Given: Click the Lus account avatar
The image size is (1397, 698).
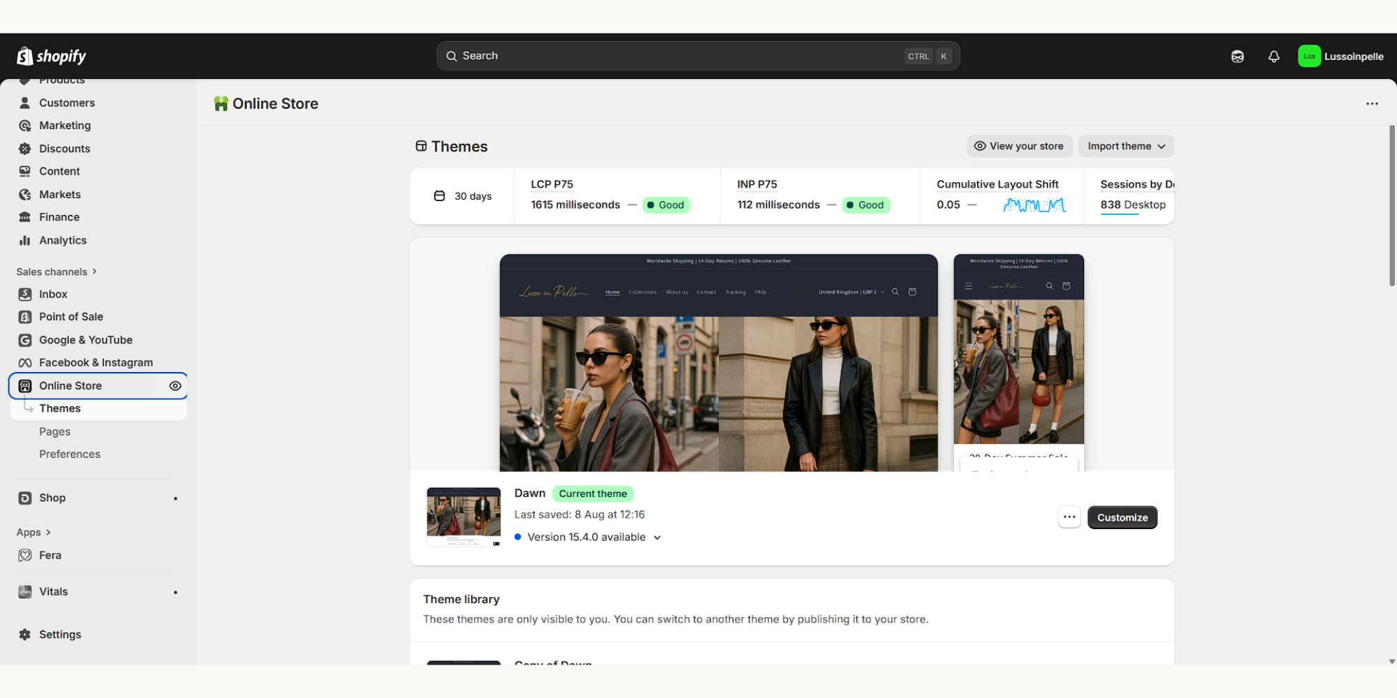Looking at the screenshot, I should pyautogui.click(x=1309, y=57).
